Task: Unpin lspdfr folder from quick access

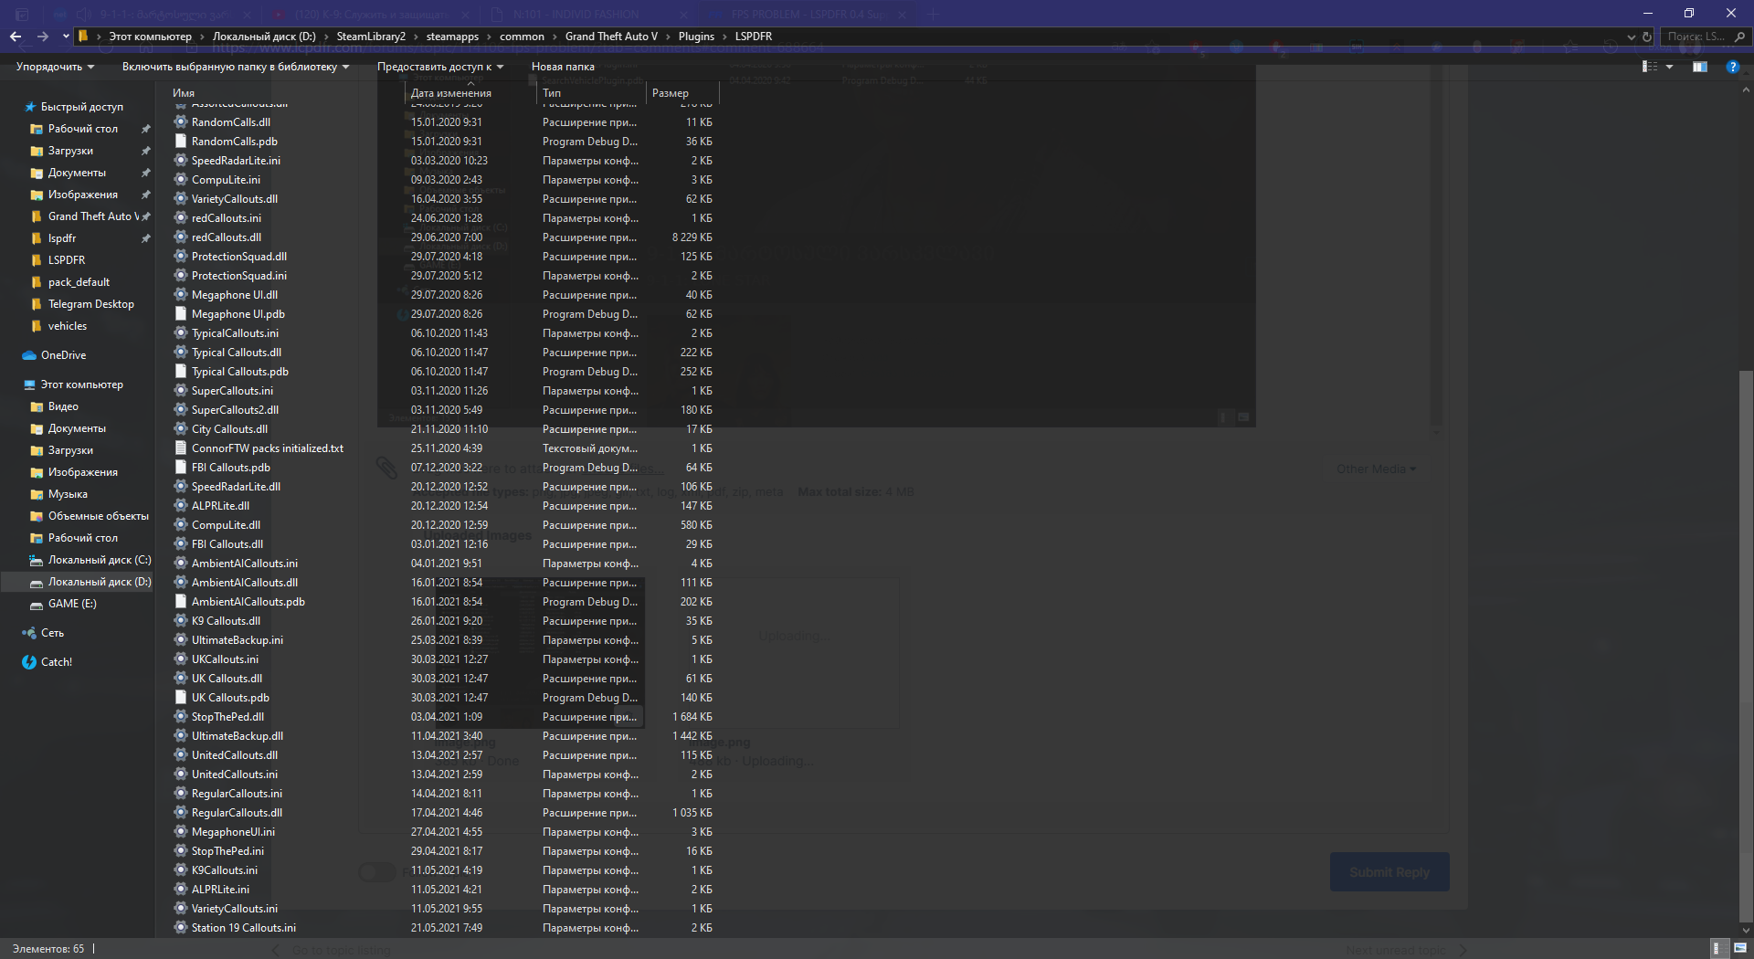Action: 146,238
